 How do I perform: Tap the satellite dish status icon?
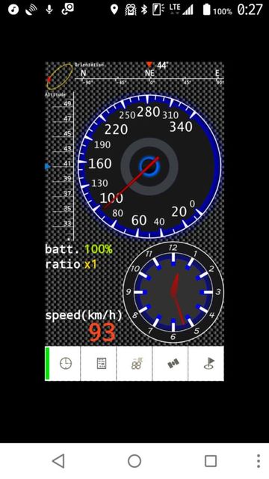(x=31, y=10)
